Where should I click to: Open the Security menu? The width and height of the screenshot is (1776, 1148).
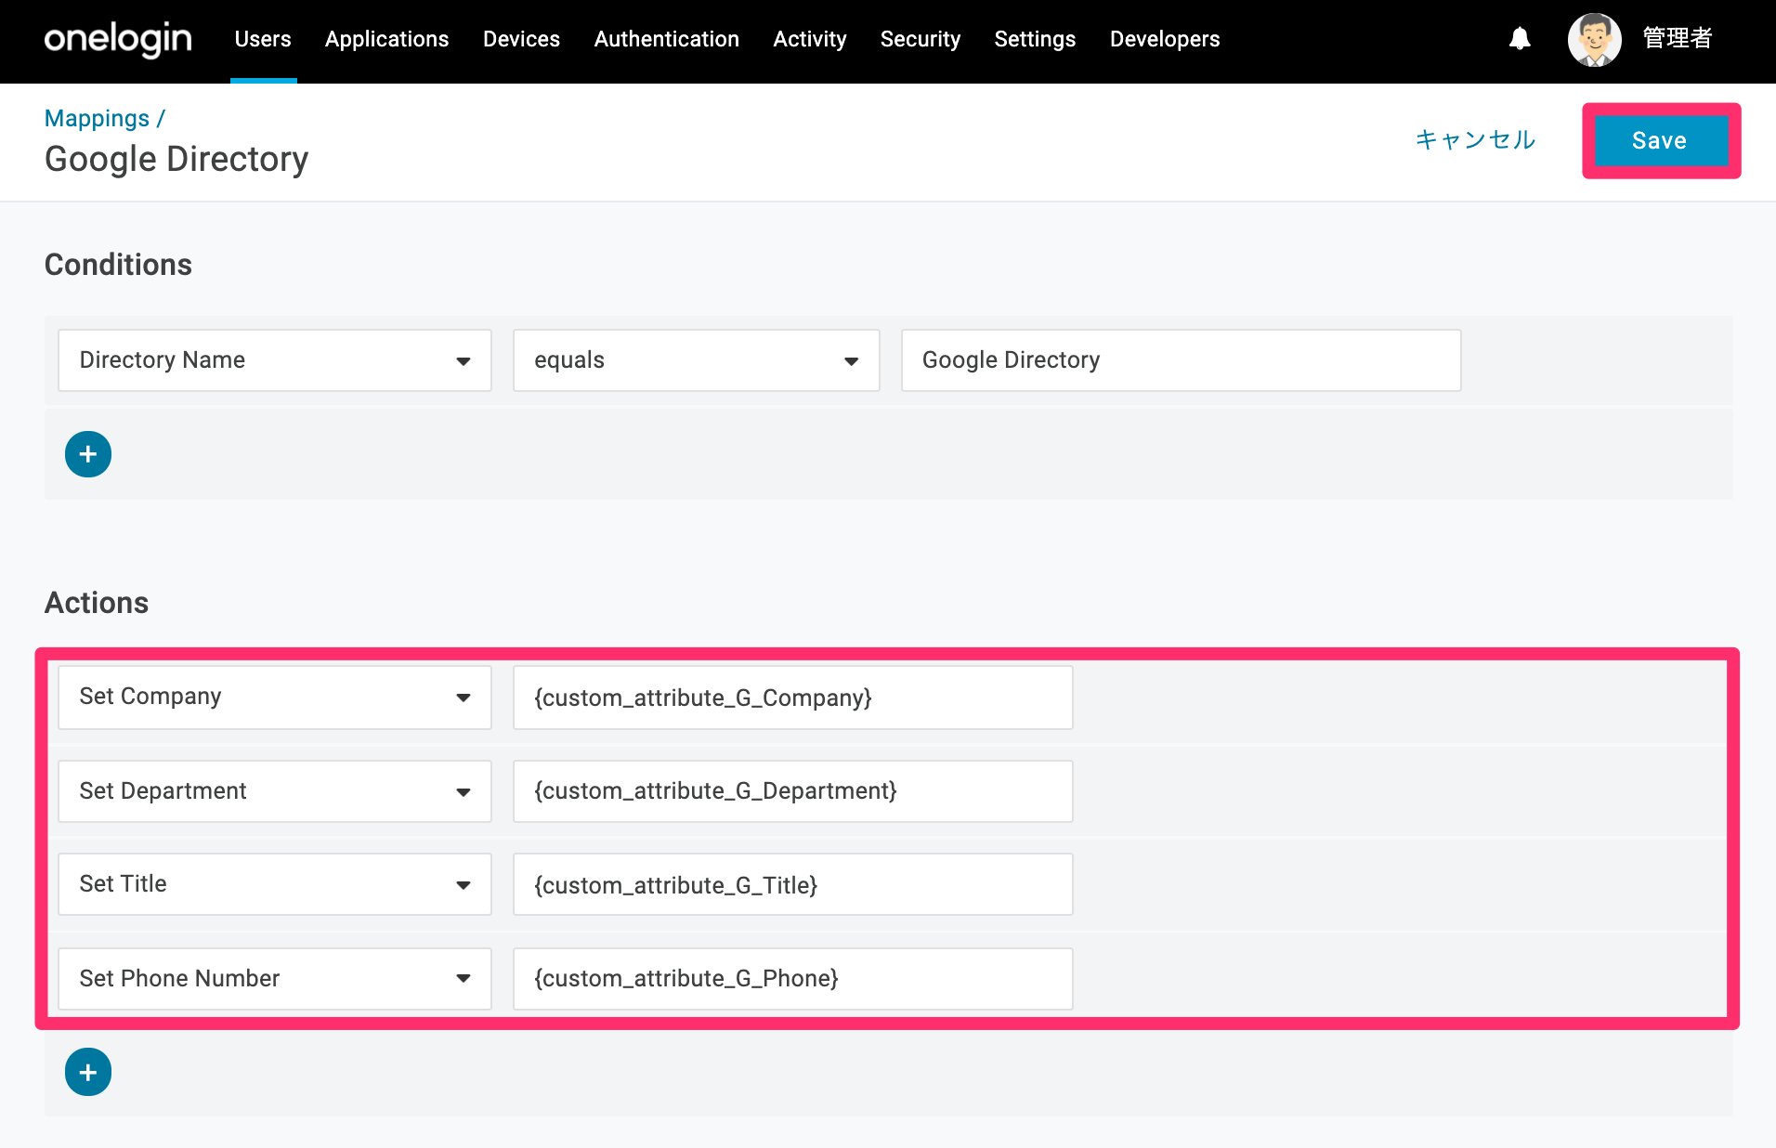tap(921, 39)
